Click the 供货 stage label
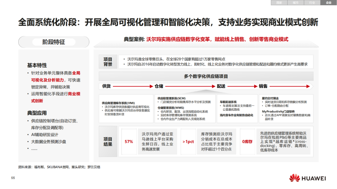This screenshot has width=337, height=189. [x=106, y=86]
